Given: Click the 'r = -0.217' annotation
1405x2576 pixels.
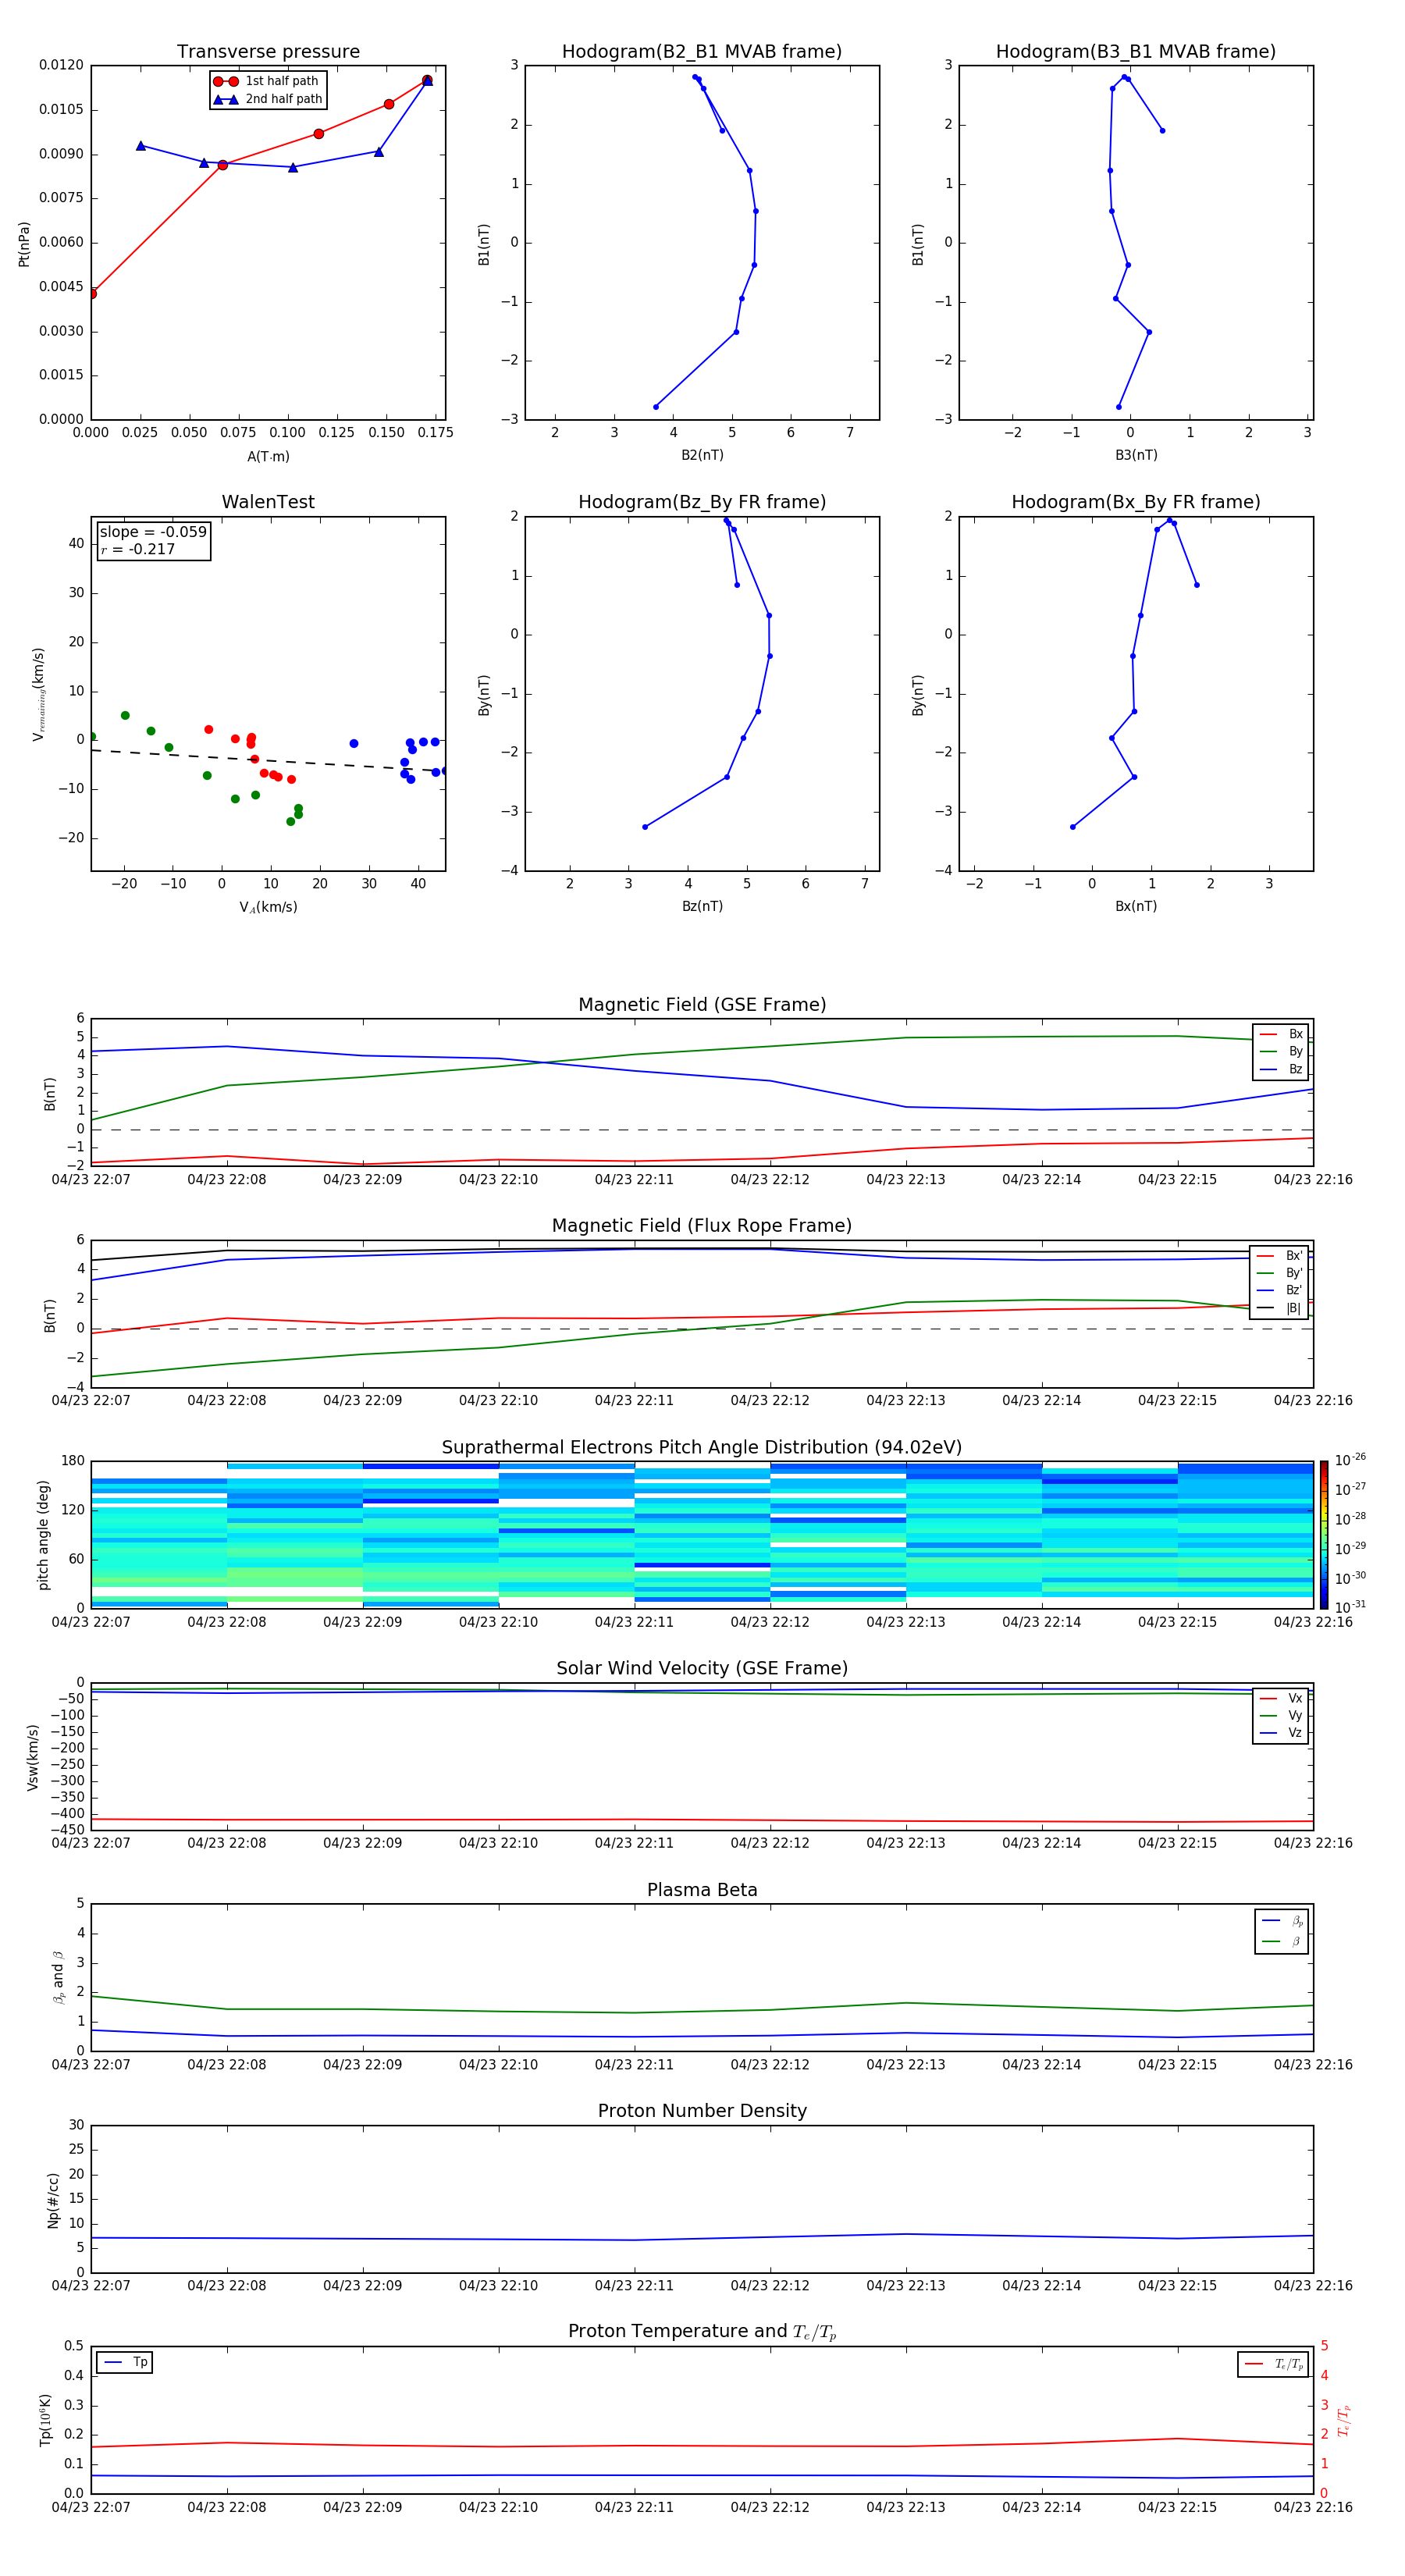Looking at the screenshot, I should [x=138, y=549].
